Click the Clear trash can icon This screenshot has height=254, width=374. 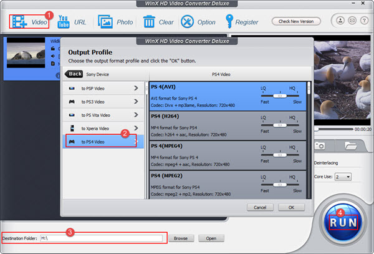point(149,22)
